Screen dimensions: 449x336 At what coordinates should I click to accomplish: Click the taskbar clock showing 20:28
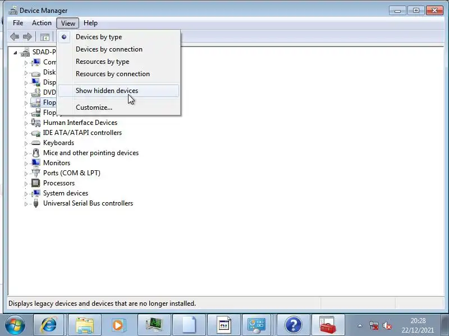[x=418, y=325]
